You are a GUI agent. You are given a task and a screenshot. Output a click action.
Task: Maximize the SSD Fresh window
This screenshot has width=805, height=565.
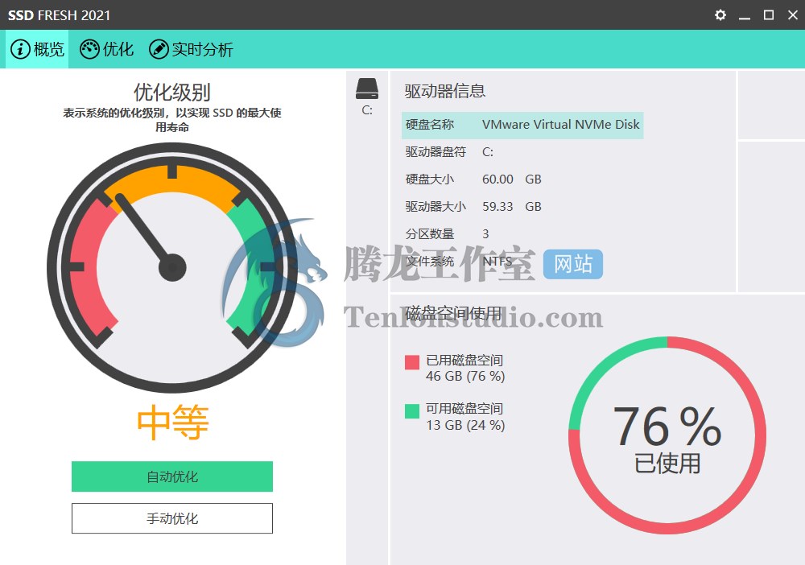769,14
